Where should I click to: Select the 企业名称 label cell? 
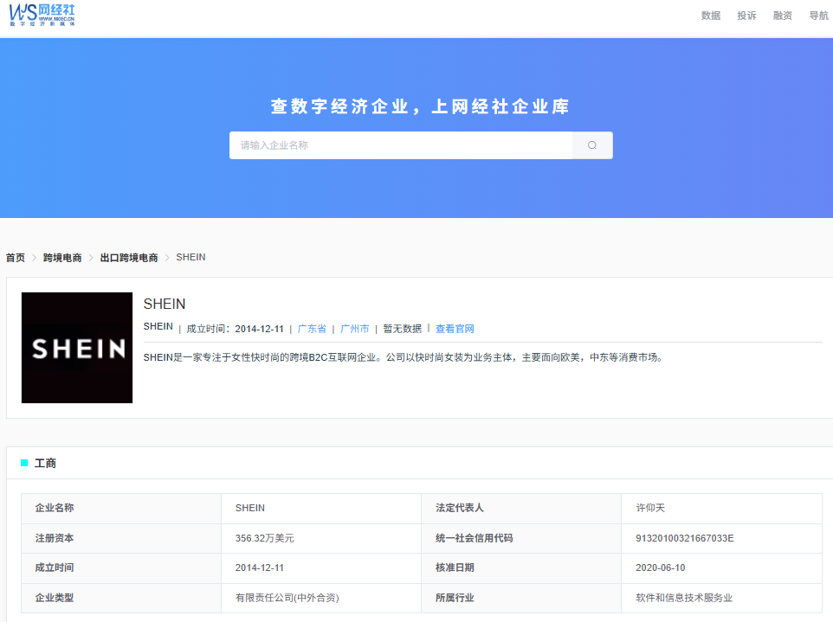[x=121, y=509]
